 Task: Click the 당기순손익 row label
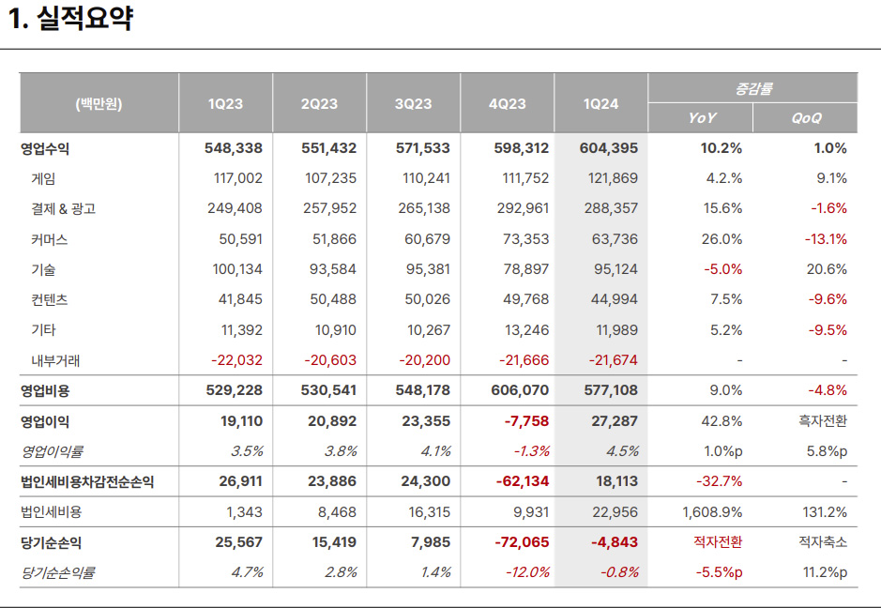pos(51,543)
